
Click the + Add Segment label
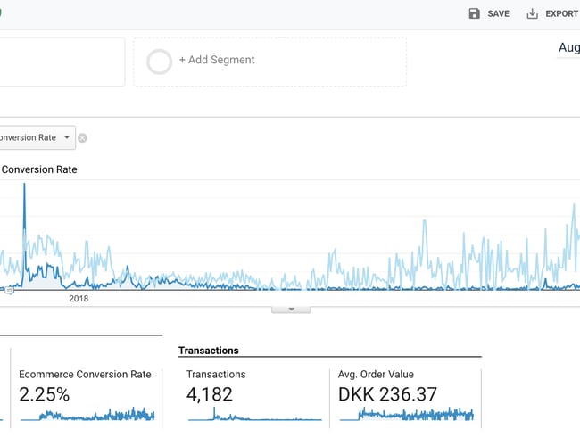pyautogui.click(x=217, y=60)
